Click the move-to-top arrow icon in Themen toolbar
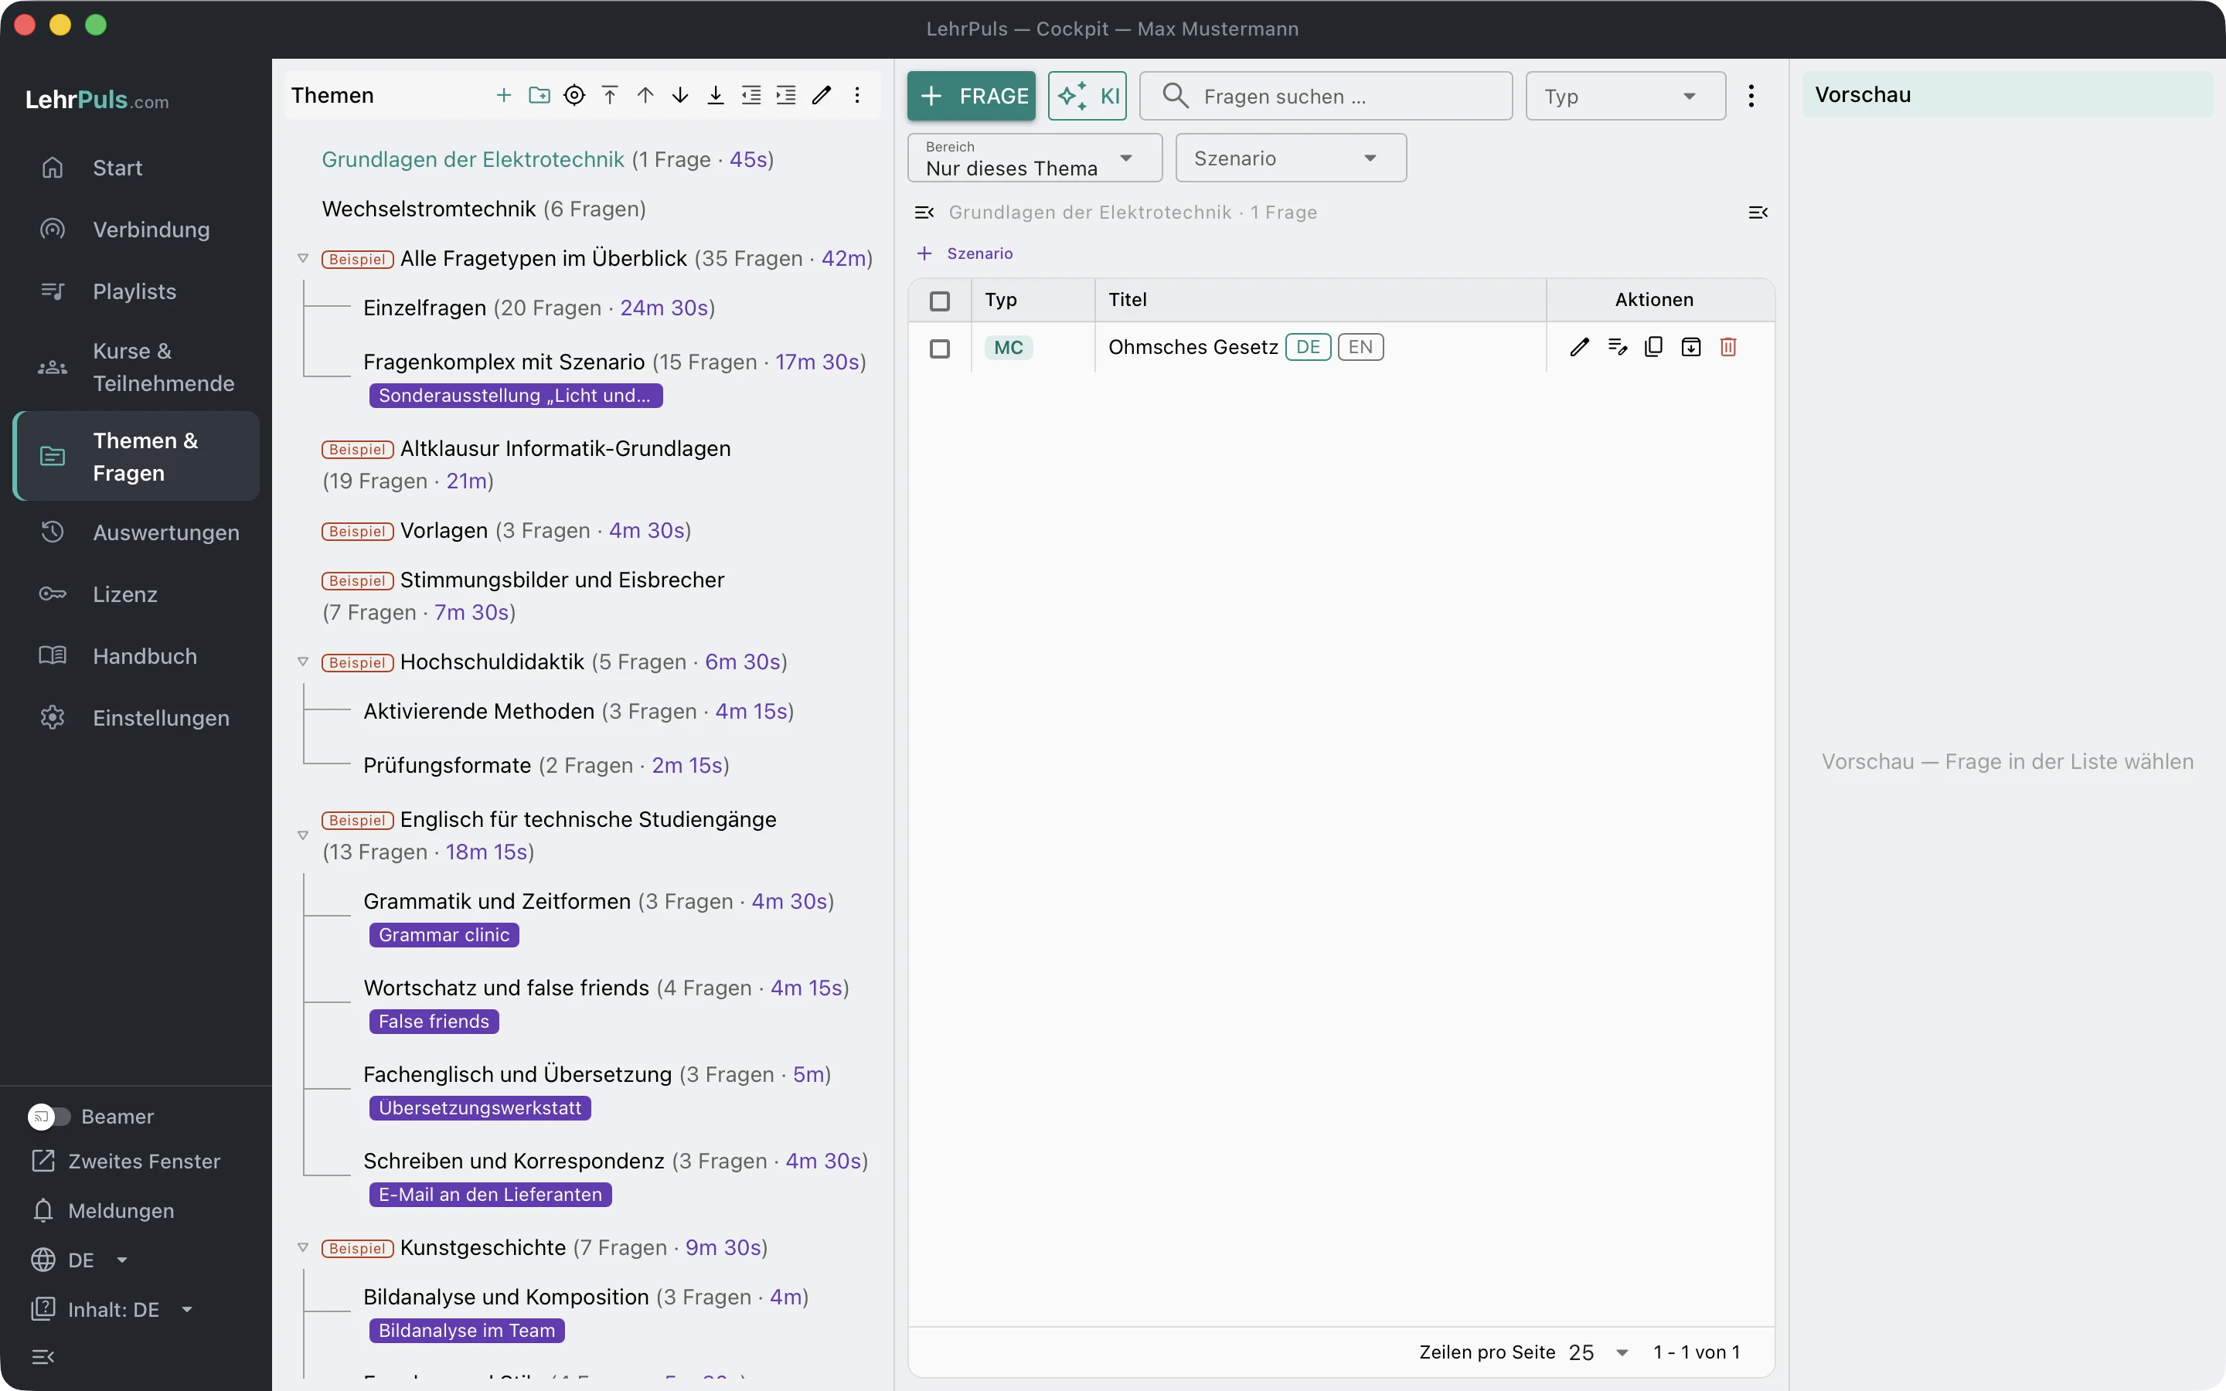 [610, 95]
